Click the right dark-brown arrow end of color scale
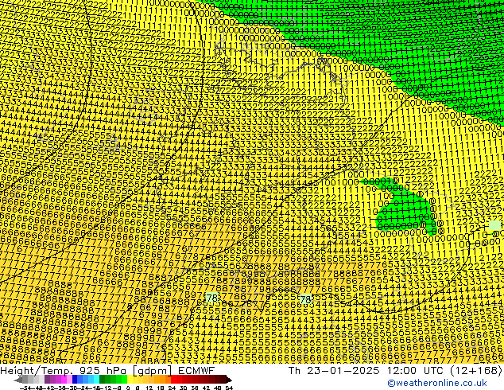Image resolution: width=504 pixels, height=390 pixels. pos(229,380)
